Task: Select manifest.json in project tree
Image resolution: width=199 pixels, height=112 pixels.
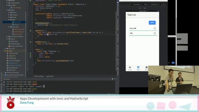Action: point(14,44)
